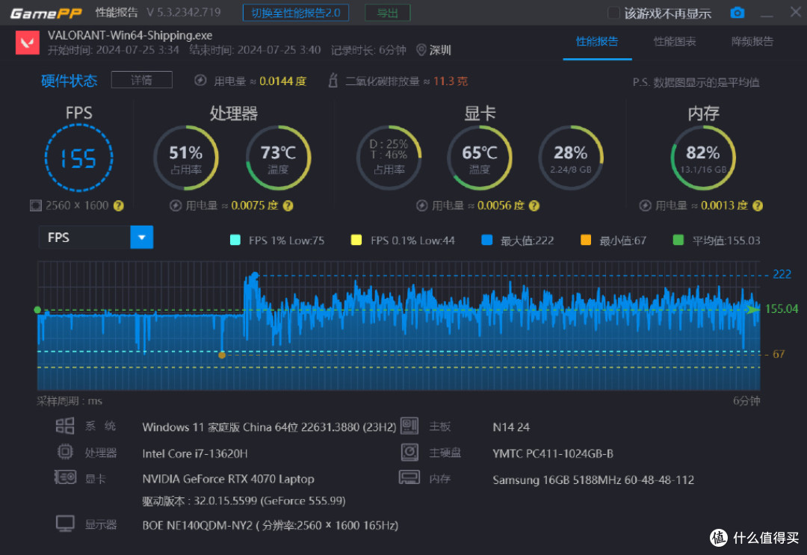The width and height of the screenshot is (807, 555).
Task: Click help icon beside GPU power 0.0056
Action: click(534, 205)
